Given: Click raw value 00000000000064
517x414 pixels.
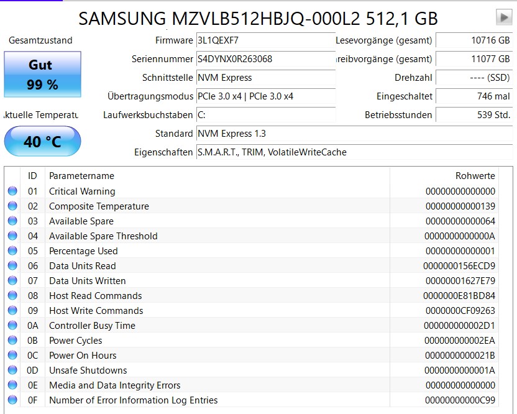Looking at the screenshot, I should click(x=460, y=221).
